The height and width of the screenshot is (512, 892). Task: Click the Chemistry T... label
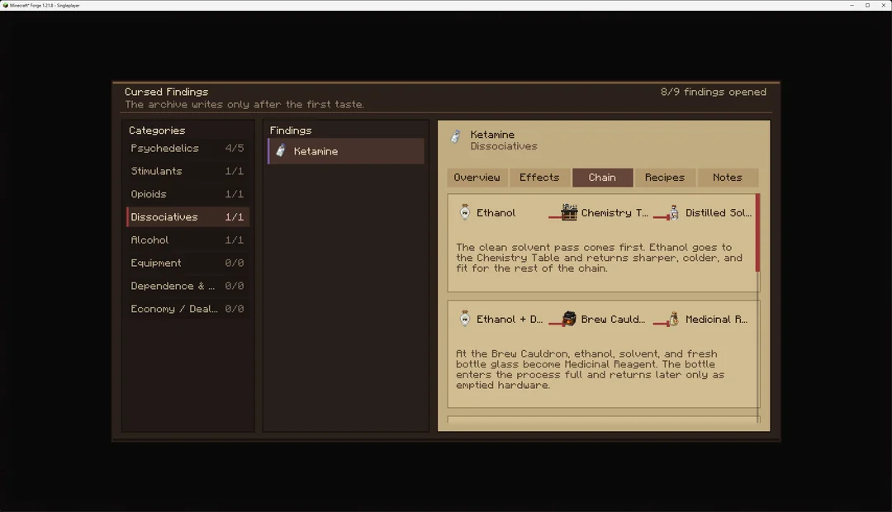pos(614,213)
